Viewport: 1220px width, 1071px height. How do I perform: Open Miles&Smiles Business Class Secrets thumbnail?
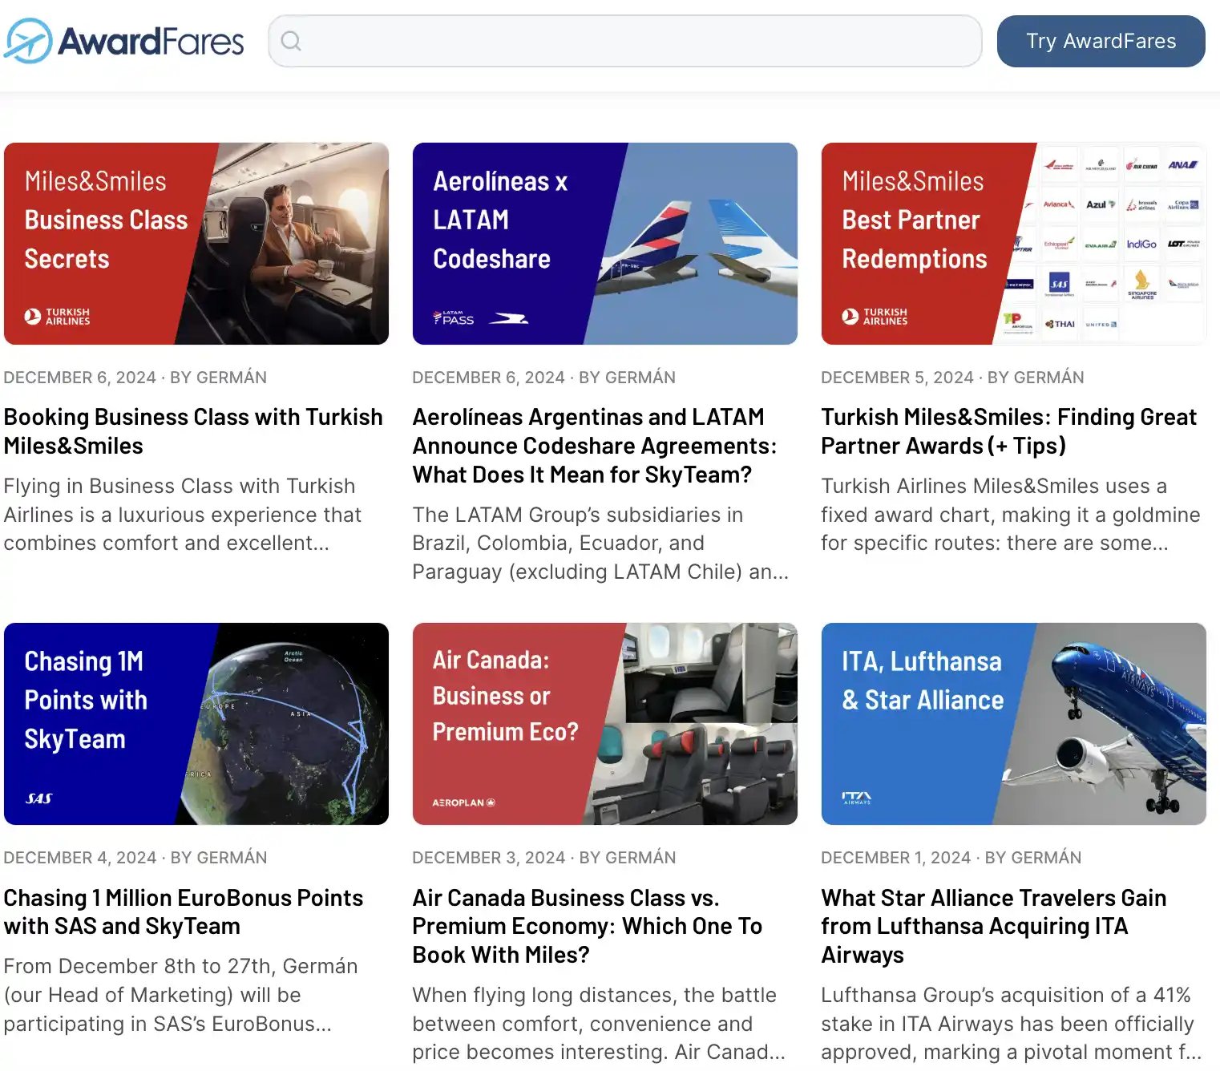(x=196, y=244)
